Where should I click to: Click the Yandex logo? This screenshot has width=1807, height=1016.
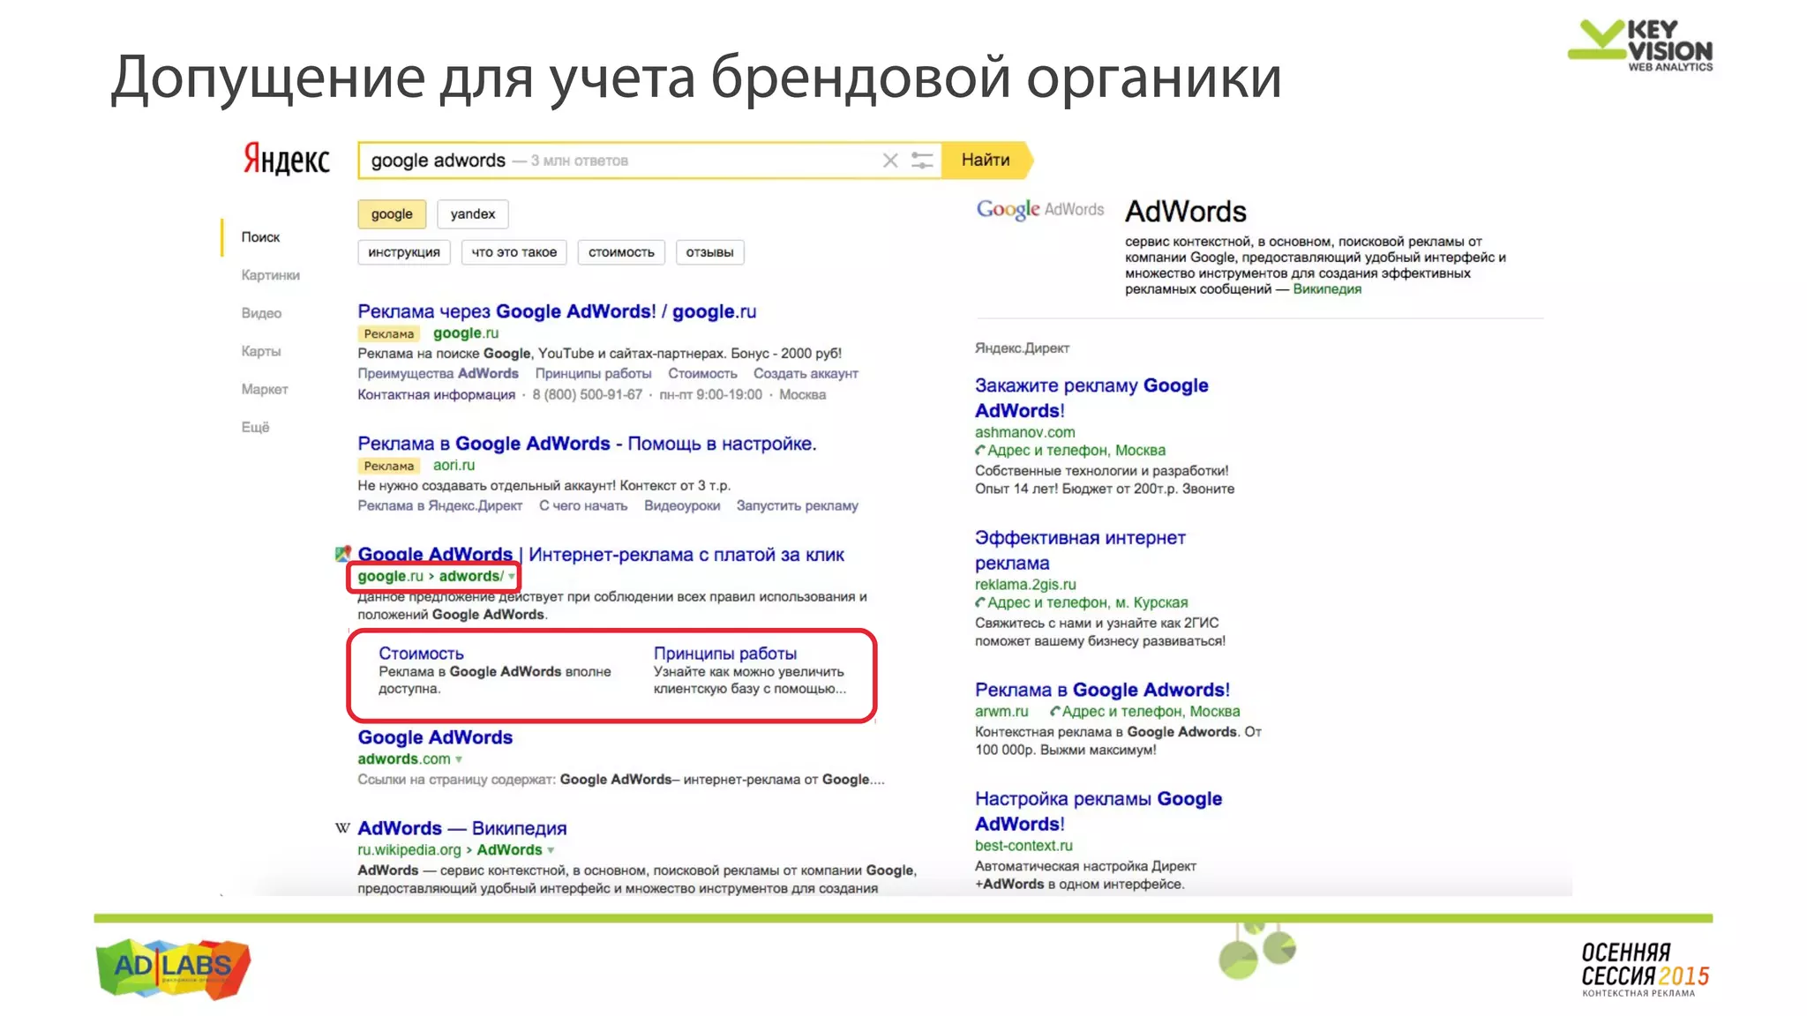point(286,159)
